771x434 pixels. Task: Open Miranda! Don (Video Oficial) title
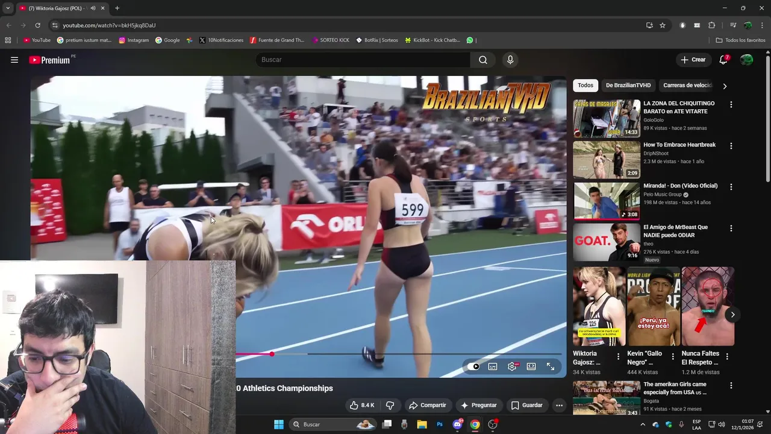(x=680, y=186)
